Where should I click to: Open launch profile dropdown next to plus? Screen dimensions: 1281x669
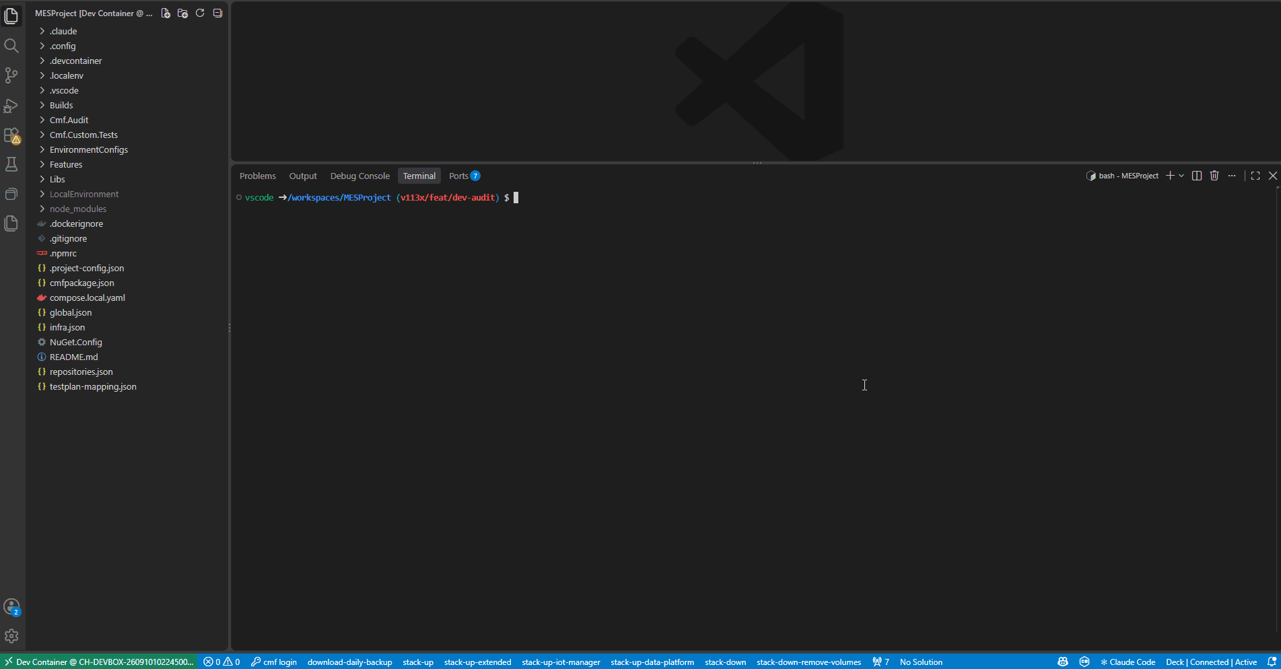point(1181,176)
